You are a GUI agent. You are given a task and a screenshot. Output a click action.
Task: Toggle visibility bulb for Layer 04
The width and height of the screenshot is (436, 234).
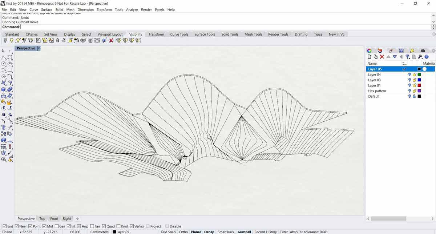[409, 74]
